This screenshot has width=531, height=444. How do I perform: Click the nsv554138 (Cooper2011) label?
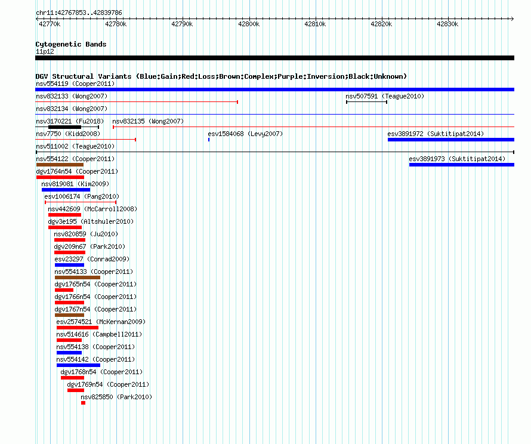[95, 347]
